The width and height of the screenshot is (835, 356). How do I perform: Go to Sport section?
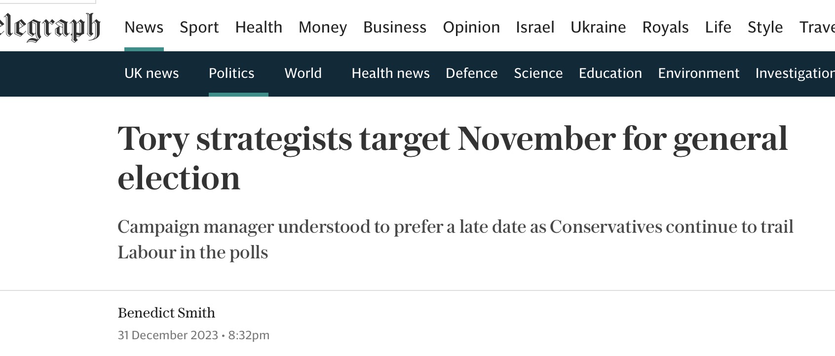coord(199,27)
